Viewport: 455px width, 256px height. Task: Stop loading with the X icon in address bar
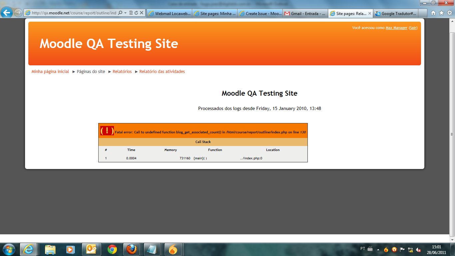(x=141, y=13)
